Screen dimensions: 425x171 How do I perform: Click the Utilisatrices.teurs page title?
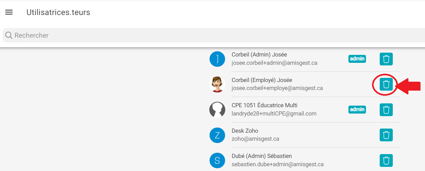pyautogui.click(x=58, y=12)
